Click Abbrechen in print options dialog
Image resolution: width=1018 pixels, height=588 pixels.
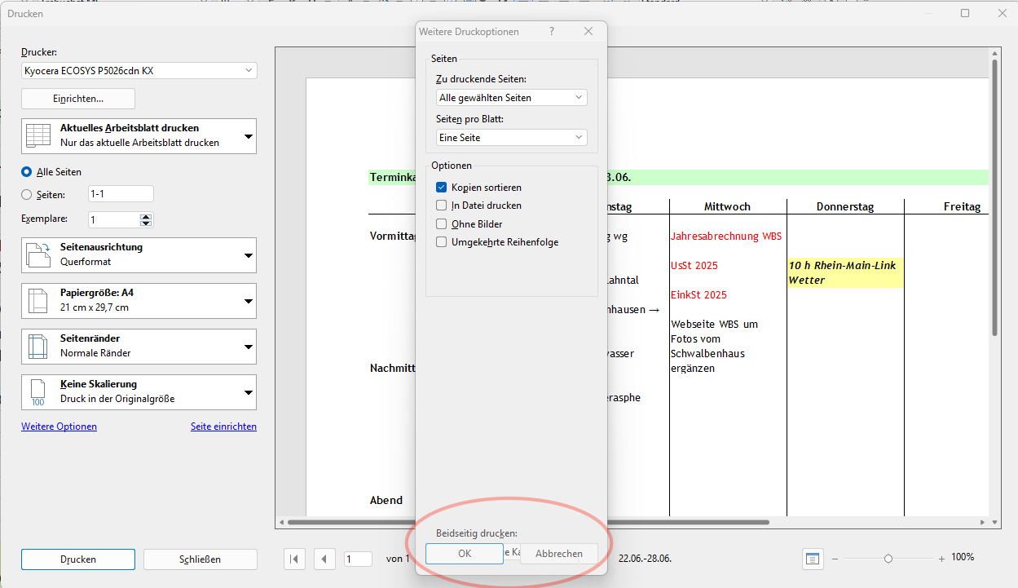click(x=559, y=554)
